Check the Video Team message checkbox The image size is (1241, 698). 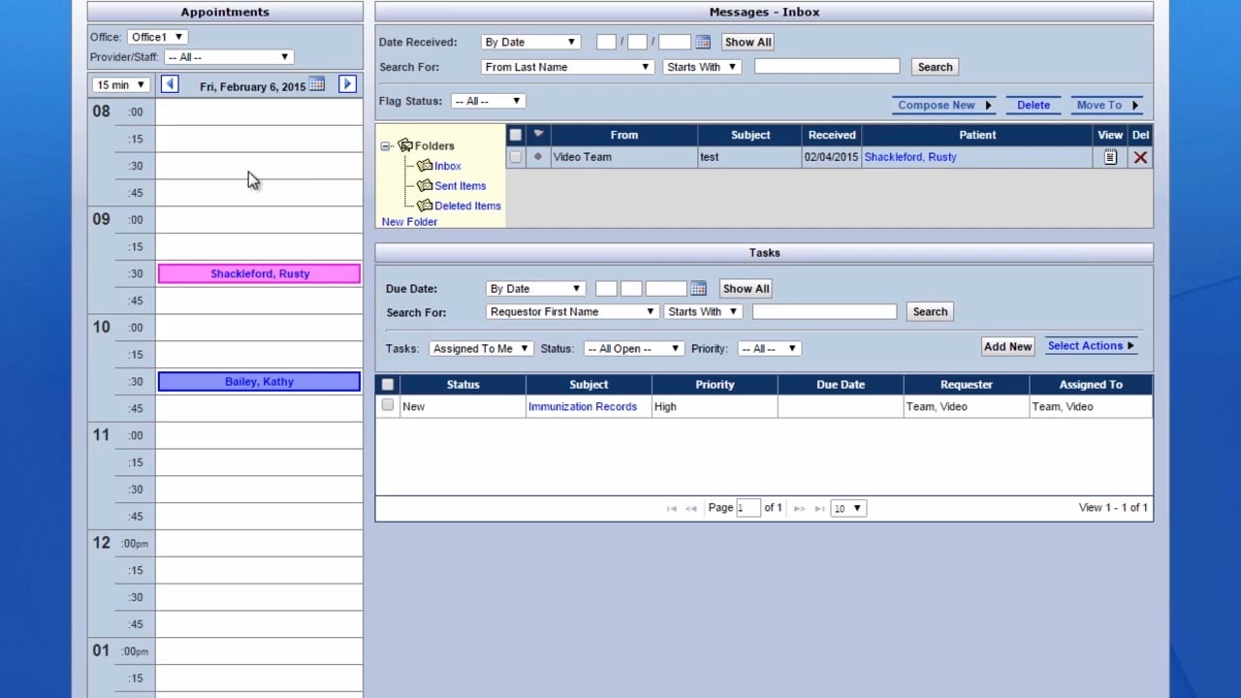[x=516, y=157]
